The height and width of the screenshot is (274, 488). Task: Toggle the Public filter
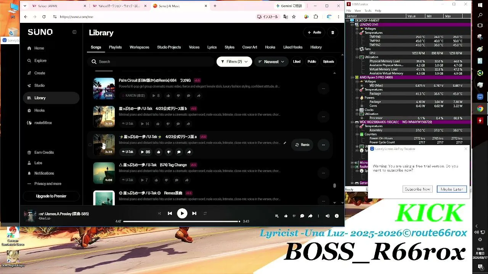pyautogui.click(x=312, y=62)
